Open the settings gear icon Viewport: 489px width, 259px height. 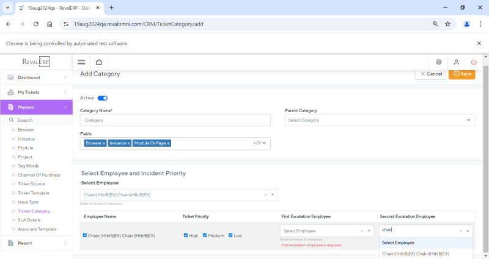click(439, 62)
